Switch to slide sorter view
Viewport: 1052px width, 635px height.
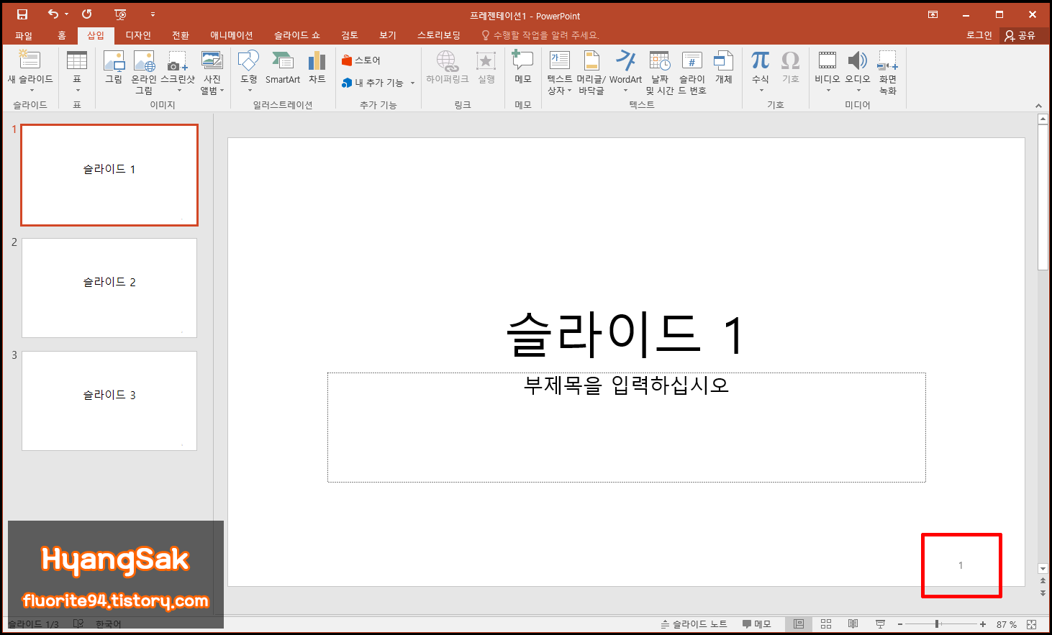click(x=826, y=624)
